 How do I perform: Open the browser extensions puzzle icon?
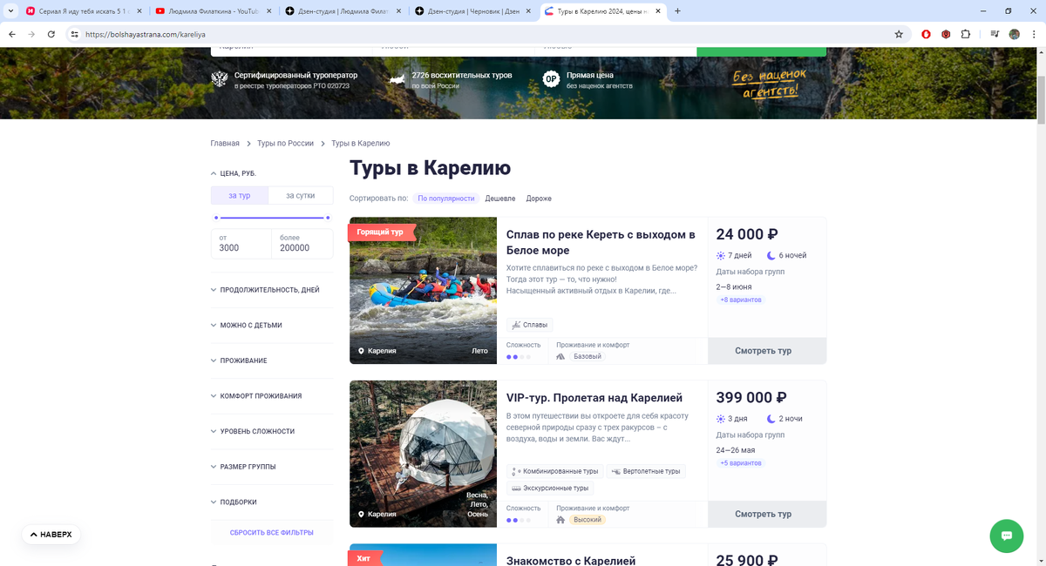click(x=966, y=34)
